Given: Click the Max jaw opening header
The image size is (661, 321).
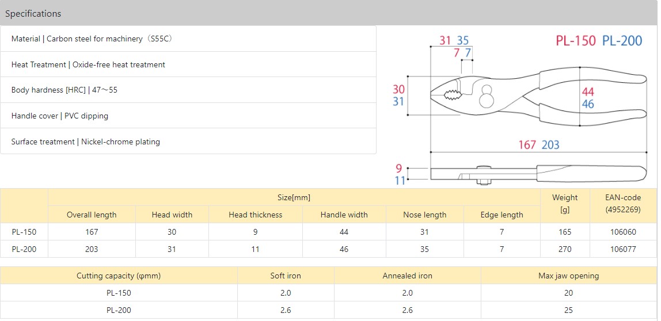Looking at the screenshot, I should 568,276.
